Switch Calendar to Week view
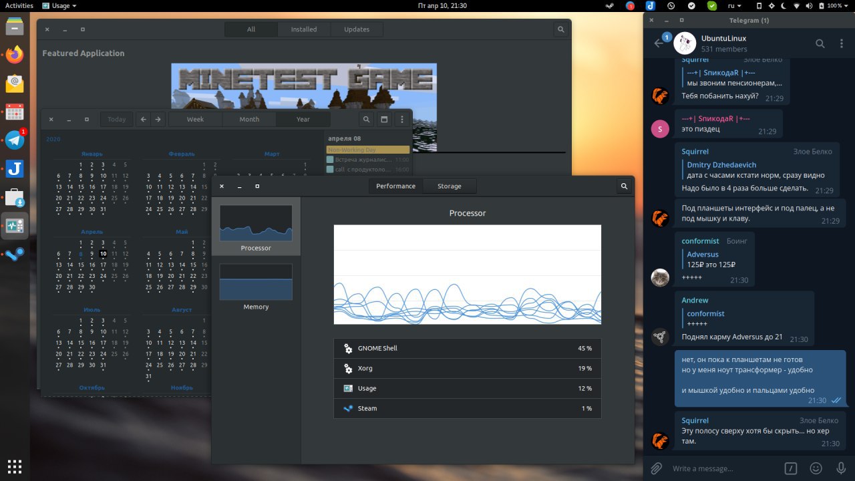 [195, 120]
